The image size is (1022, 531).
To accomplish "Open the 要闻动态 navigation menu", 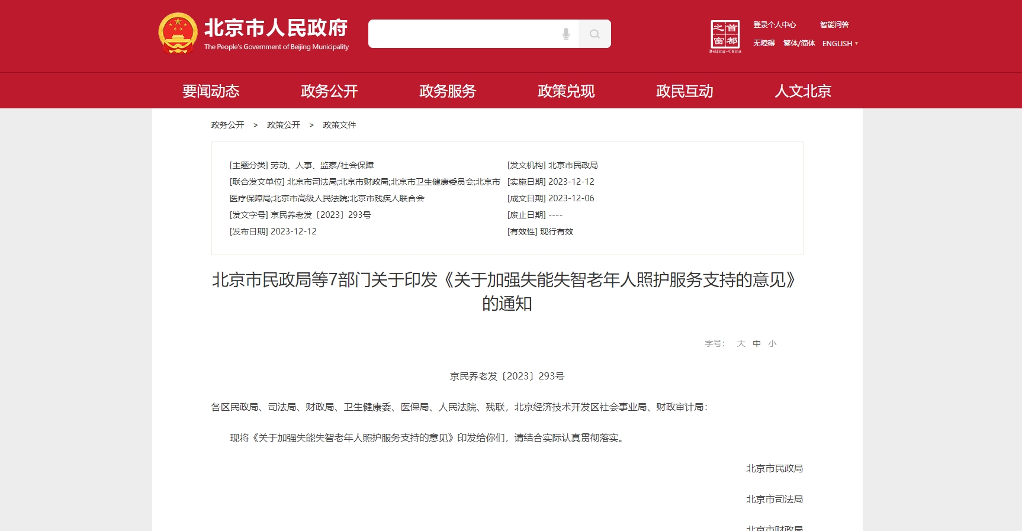I will pos(211,91).
